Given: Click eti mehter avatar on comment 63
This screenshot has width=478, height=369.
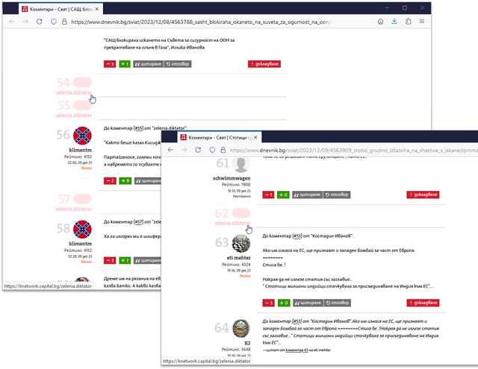Looking at the screenshot, I should pyautogui.click(x=241, y=244).
